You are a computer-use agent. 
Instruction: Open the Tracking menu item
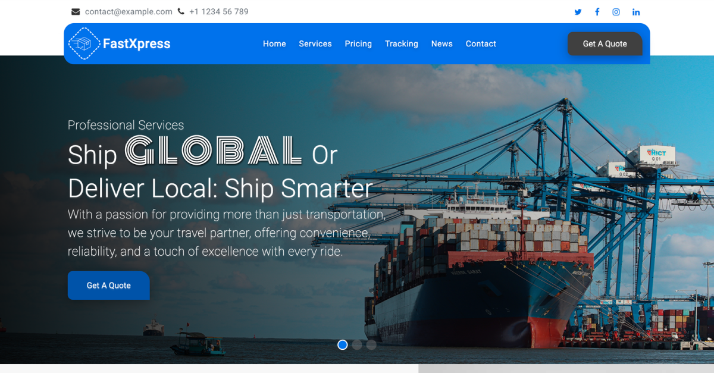(x=402, y=43)
